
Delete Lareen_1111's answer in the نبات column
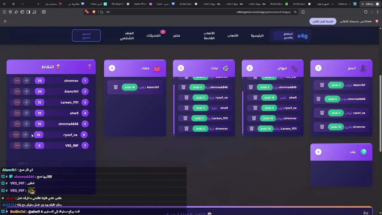(x=185, y=118)
